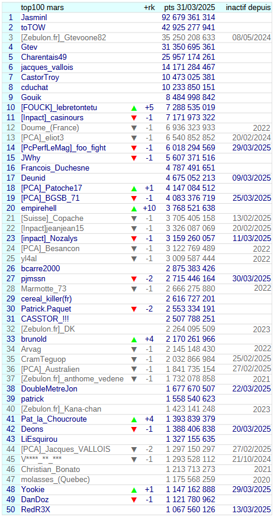Select player name DoubleMetreJon
This screenshot has height=517, width=274.
click(x=49, y=390)
